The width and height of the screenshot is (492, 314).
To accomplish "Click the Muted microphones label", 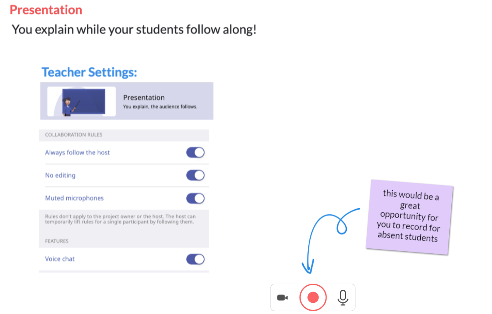I will pos(74,198).
